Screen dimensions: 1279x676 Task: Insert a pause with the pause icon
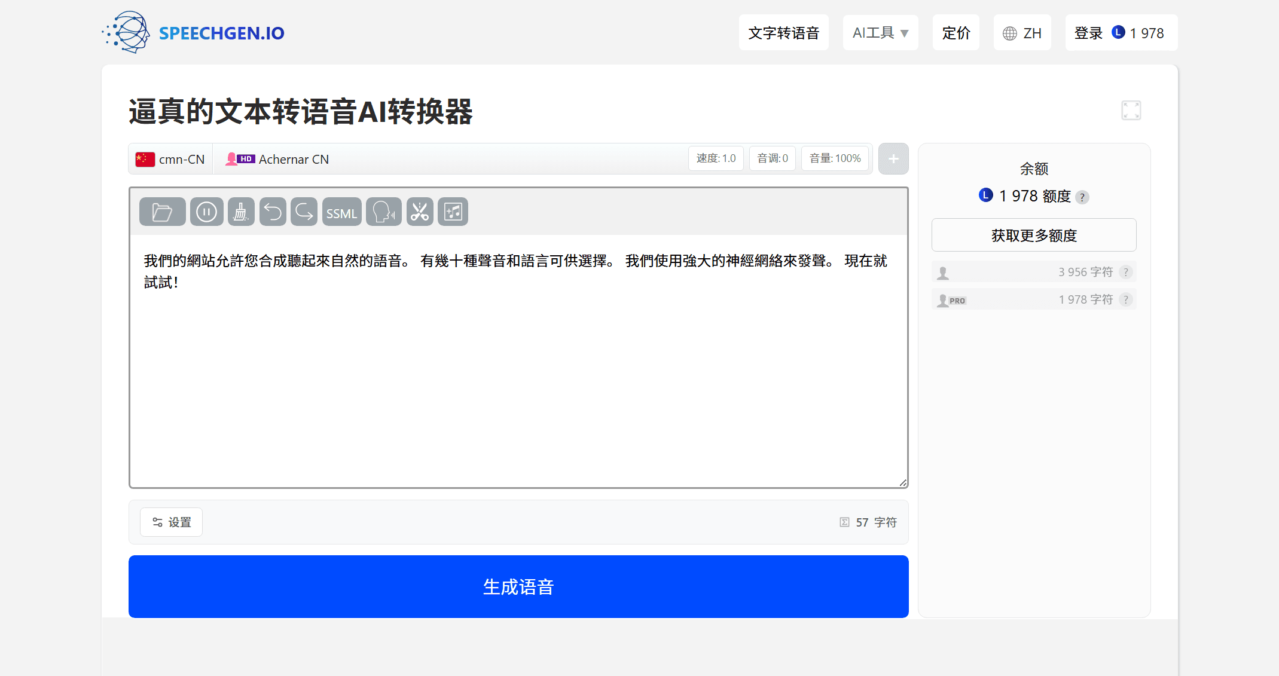click(x=206, y=211)
